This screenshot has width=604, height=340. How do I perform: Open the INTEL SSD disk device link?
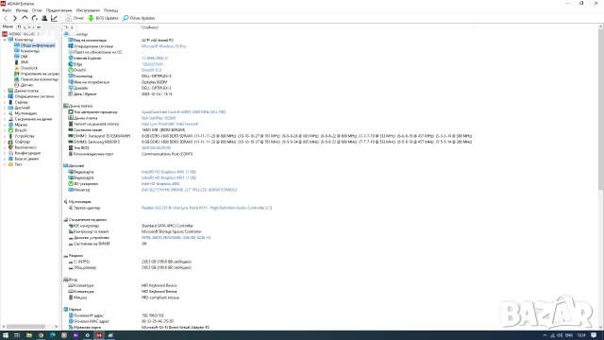(x=176, y=238)
